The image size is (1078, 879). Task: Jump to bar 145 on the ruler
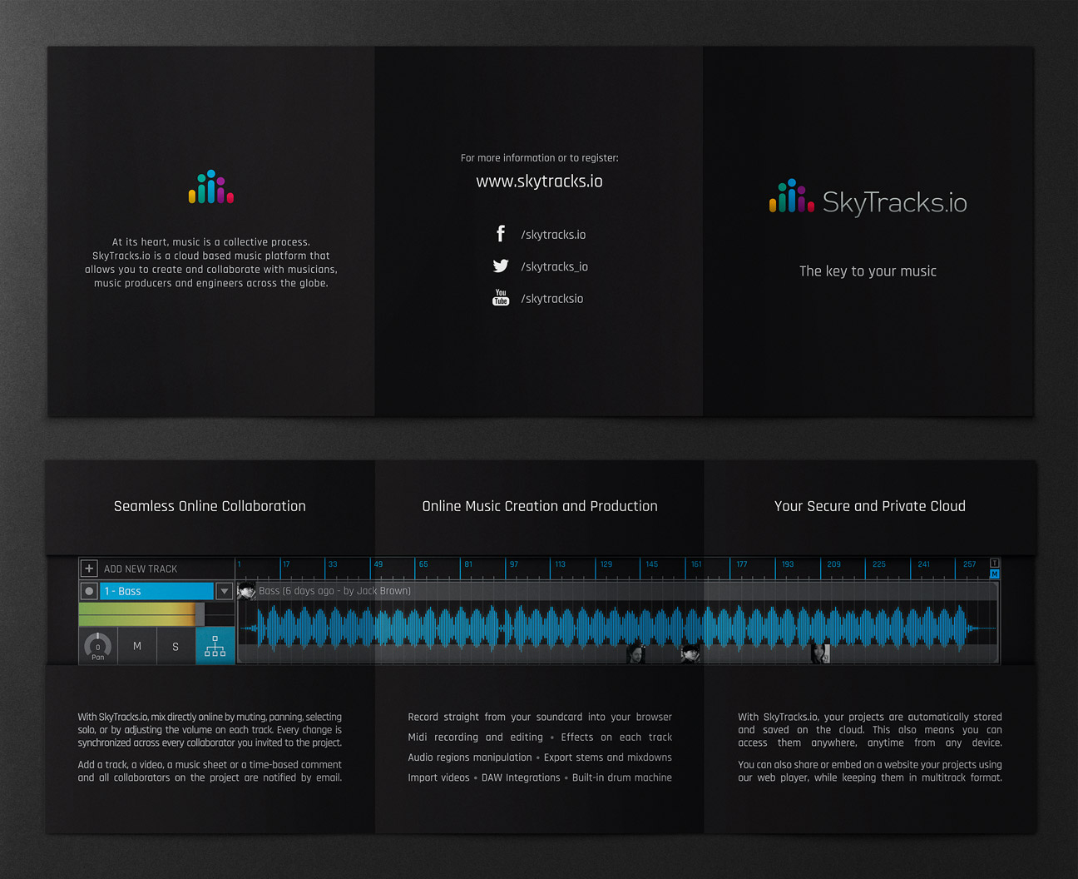[x=652, y=564]
